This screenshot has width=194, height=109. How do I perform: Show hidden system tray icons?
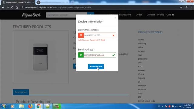pyautogui.click(x=163, y=106)
